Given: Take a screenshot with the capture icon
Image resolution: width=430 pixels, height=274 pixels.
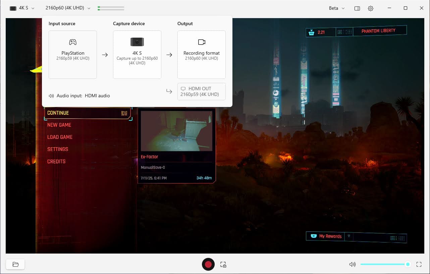Looking at the screenshot, I should (x=223, y=264).
